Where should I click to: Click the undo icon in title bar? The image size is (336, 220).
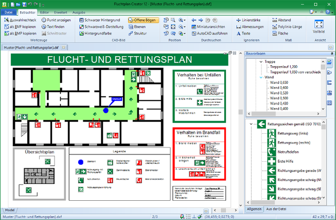click(x=30, y=4)
